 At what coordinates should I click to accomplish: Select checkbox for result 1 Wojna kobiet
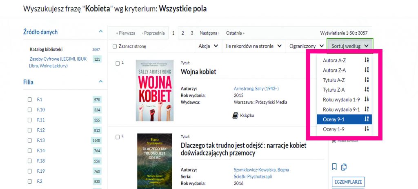pos(118,63)
